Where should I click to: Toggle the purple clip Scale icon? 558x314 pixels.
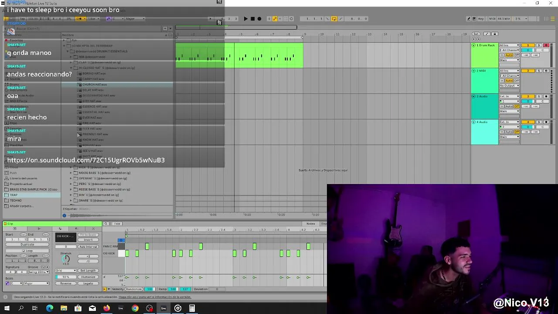(7, 283)
